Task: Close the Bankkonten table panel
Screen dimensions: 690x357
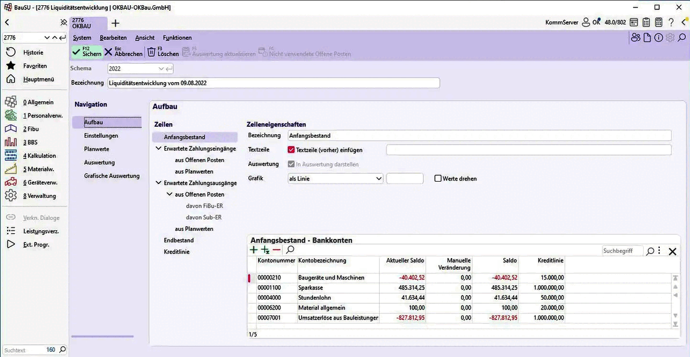Action: (673, 251)
